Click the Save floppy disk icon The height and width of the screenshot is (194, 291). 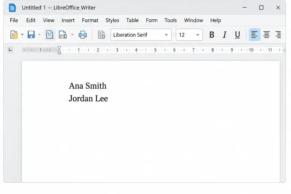coord(31,35)
